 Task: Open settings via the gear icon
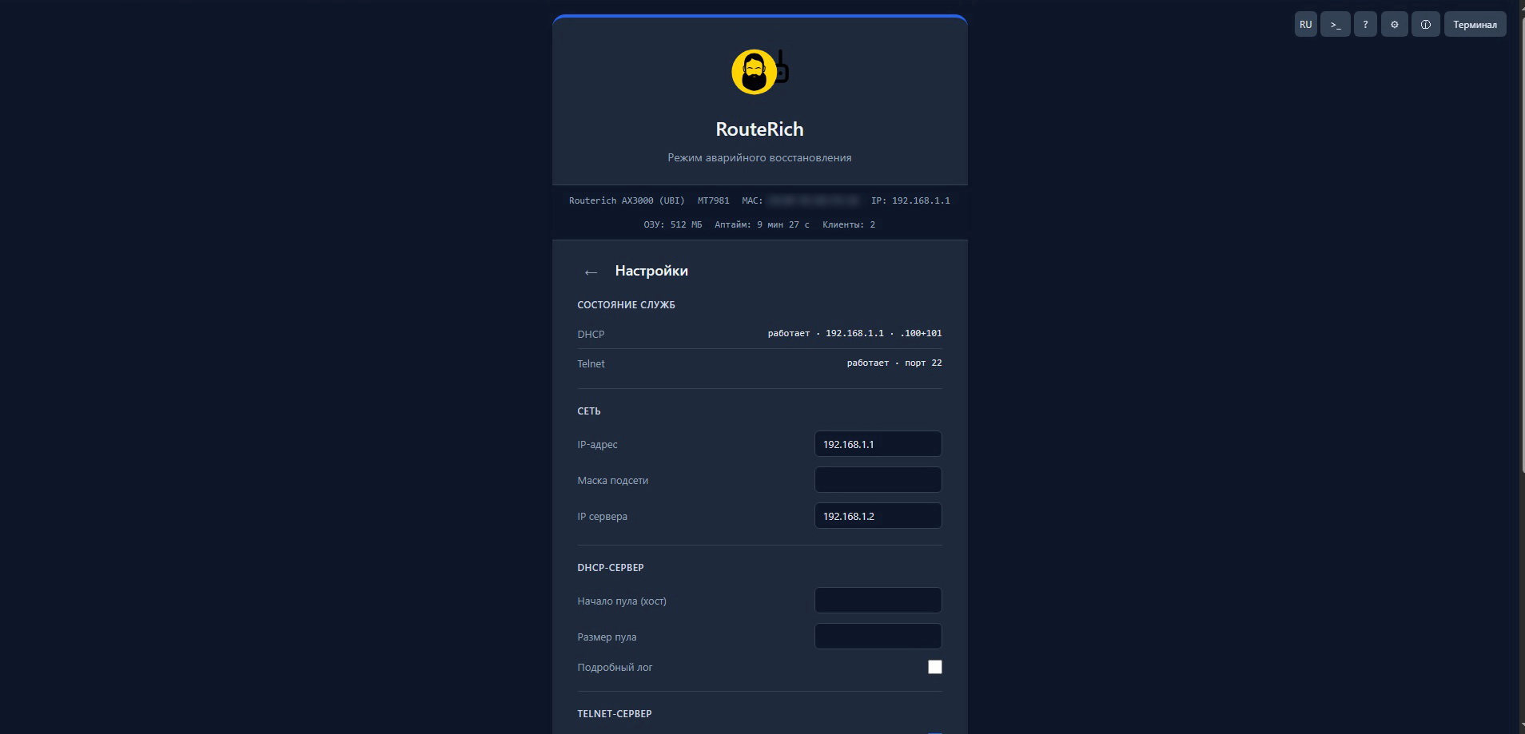(1394, 24)
